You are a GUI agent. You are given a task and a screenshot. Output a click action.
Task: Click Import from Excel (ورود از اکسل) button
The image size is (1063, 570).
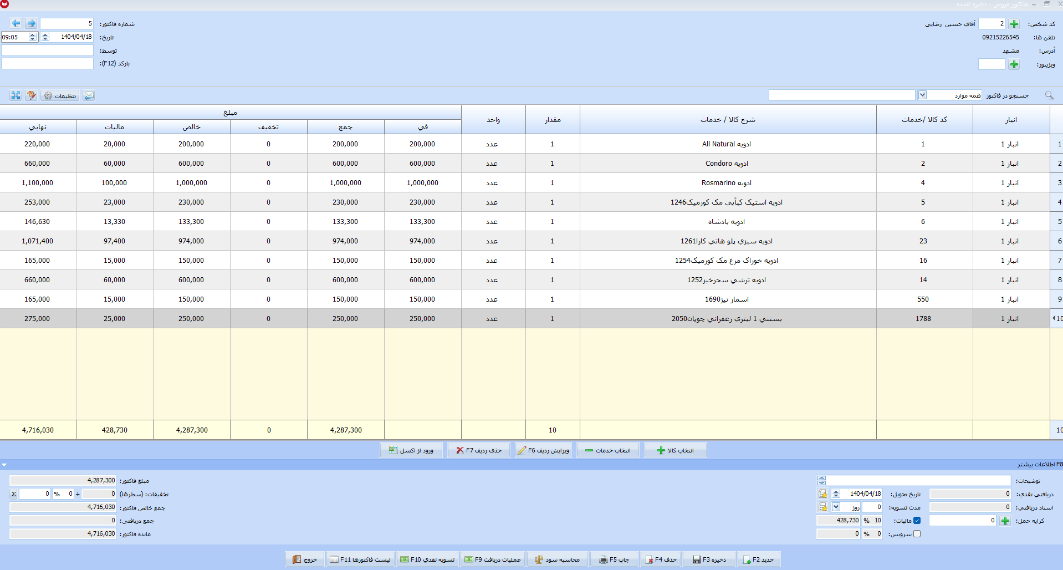coord(411,450)
